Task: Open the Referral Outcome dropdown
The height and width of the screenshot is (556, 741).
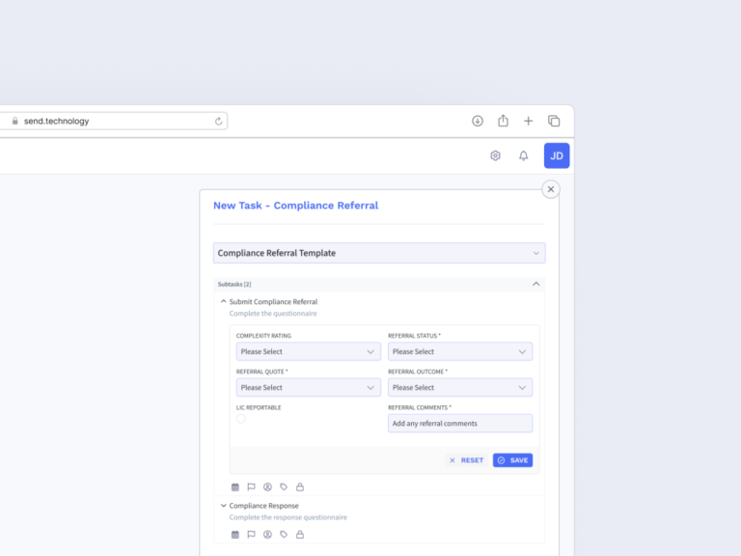Action: pos(459,387)
